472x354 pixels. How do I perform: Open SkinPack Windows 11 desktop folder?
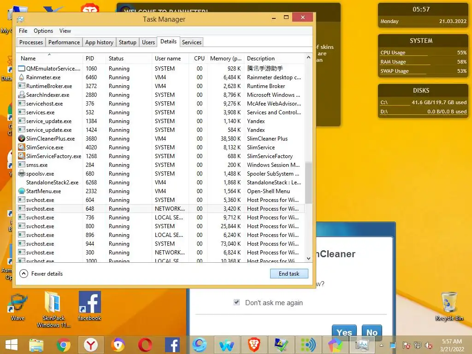point(53,310)
